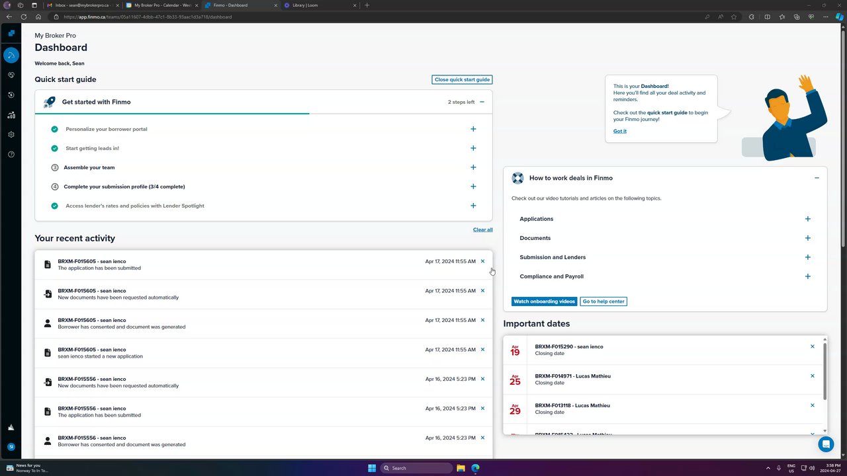
Task: Open a new browser tab
Action: [367, 5]
